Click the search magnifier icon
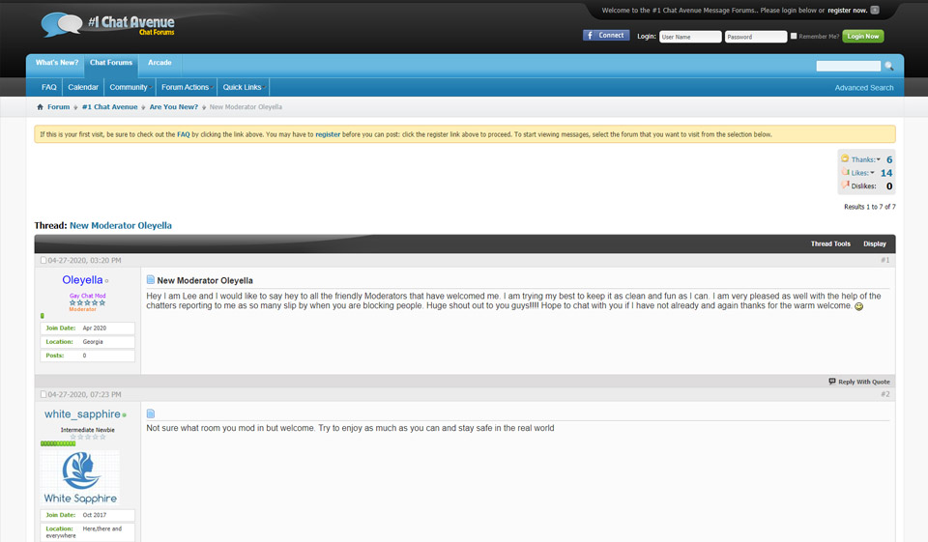Screen dimensions: 928x542 (x=889, y=67)
